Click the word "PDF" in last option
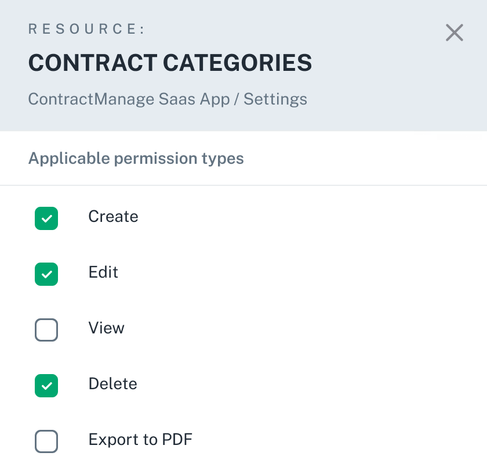The width and height of the screenshot is (487, 474). tap(177, 440)
